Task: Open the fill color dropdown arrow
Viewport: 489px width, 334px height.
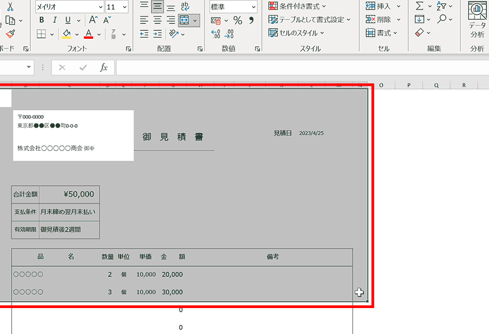Action: point(76,34)
